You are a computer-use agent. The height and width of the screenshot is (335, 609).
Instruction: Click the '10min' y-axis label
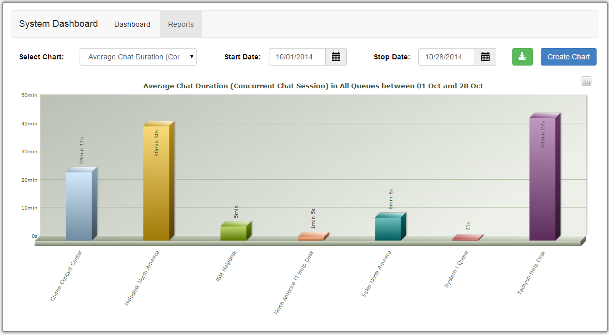point(29,208)
